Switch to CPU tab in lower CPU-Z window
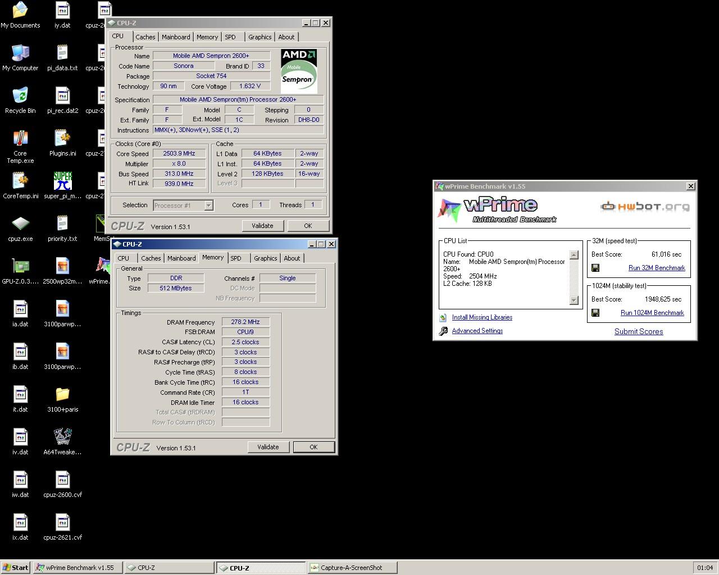Viewport: 719px width, 575px height. click(124, 258)
